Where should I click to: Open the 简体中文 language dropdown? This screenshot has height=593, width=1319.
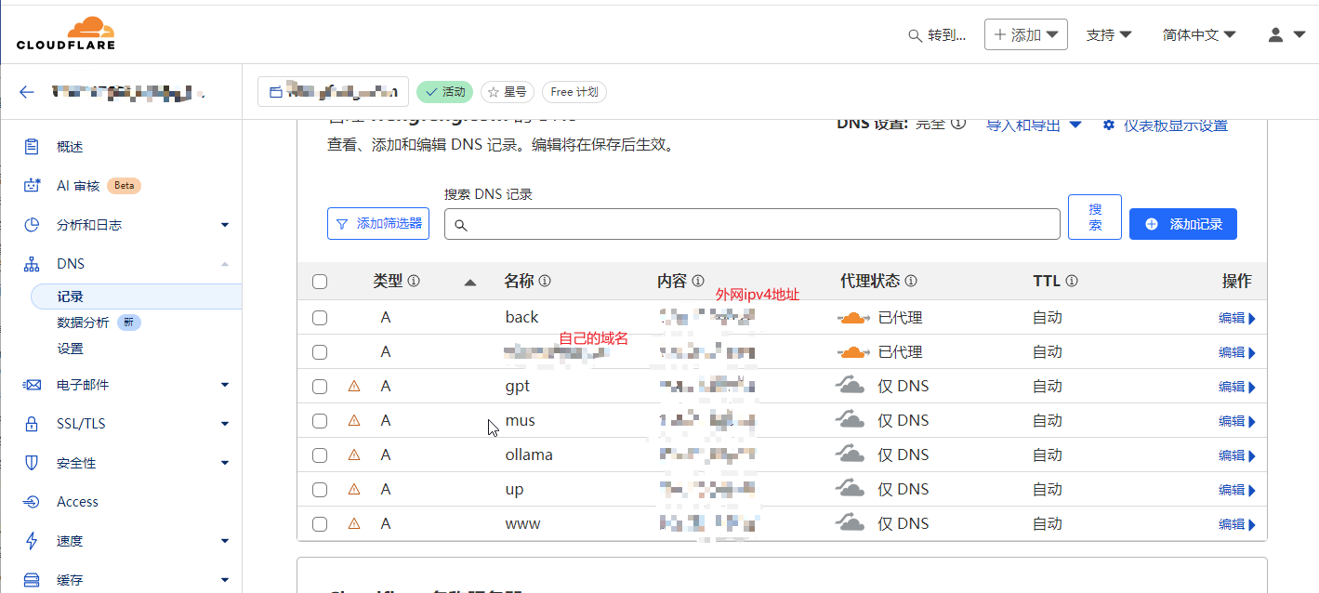[x=1199, y=34]
